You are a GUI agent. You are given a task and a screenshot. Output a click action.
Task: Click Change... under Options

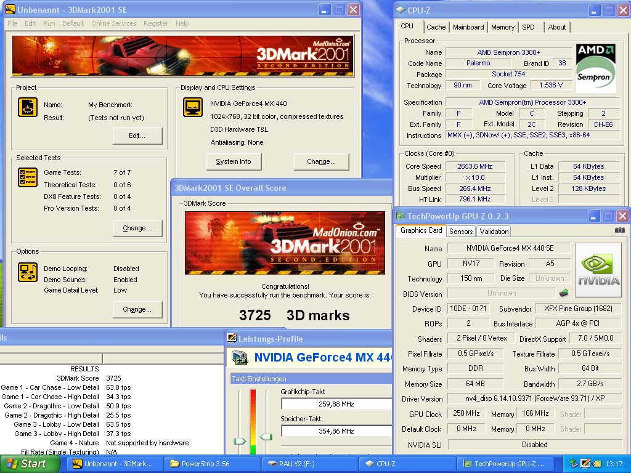click(137, 309)
